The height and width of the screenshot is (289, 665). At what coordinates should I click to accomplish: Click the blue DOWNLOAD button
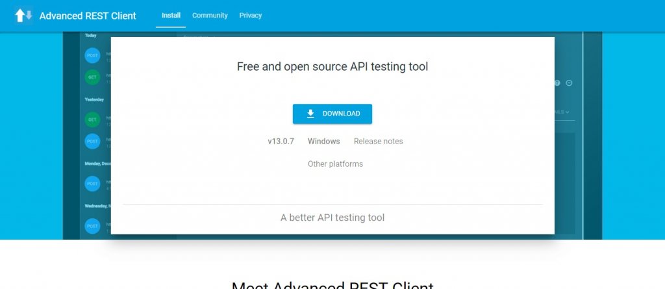(x=332, y=114)
